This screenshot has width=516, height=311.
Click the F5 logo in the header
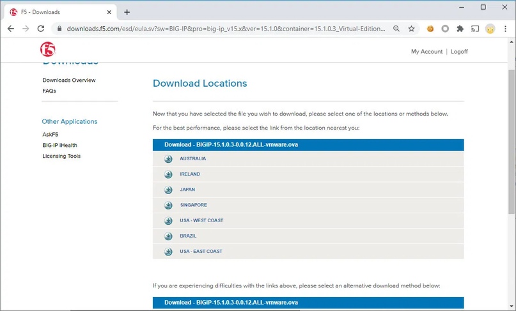pyautogui.click(x=48, y=50)
